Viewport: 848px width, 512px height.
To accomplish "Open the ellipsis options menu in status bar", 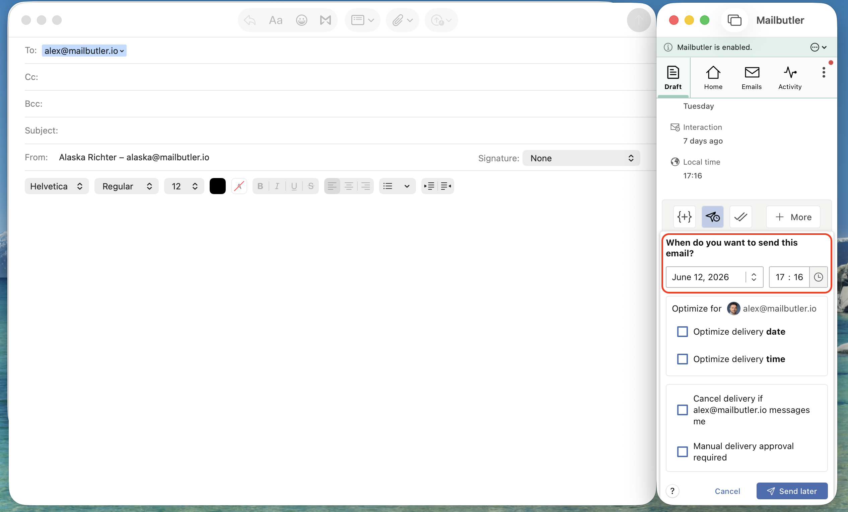I will 818,48.
